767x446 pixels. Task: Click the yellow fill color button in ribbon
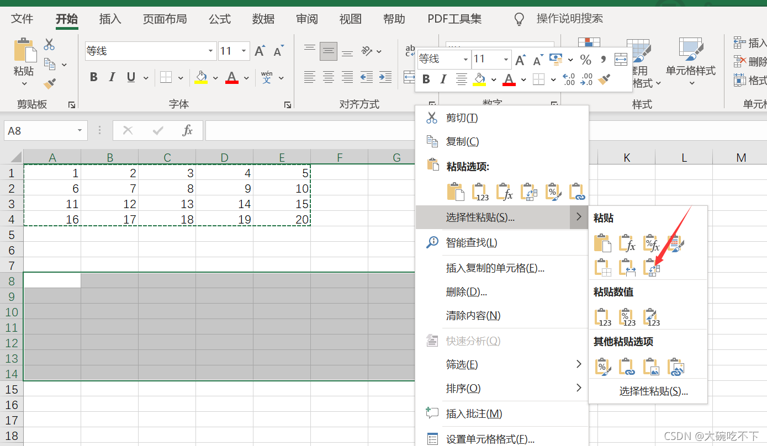(x=201, y=77)
